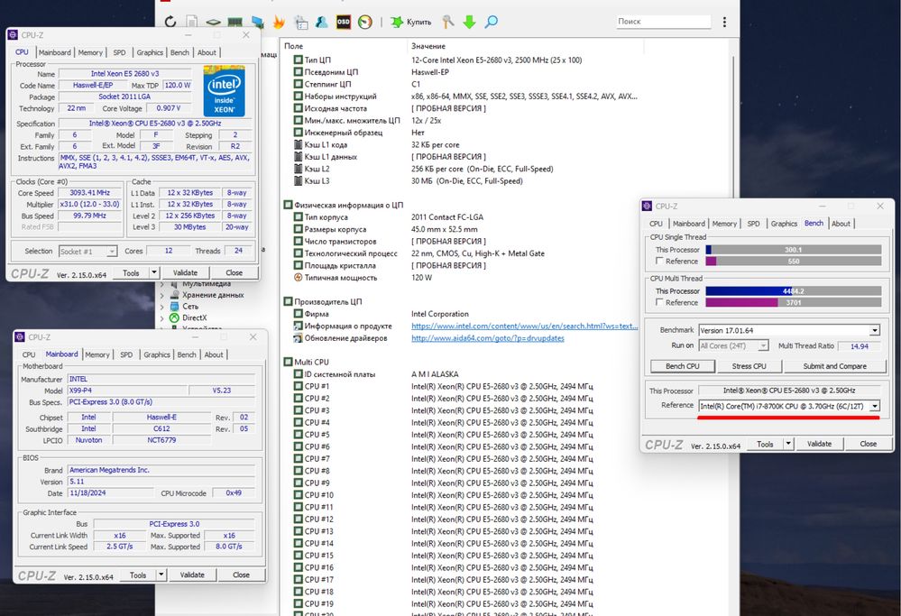The height and width of the screenshot is (616, 901).
Task: Click the blue network monitor toolbar icon
Action: (257, 22)
